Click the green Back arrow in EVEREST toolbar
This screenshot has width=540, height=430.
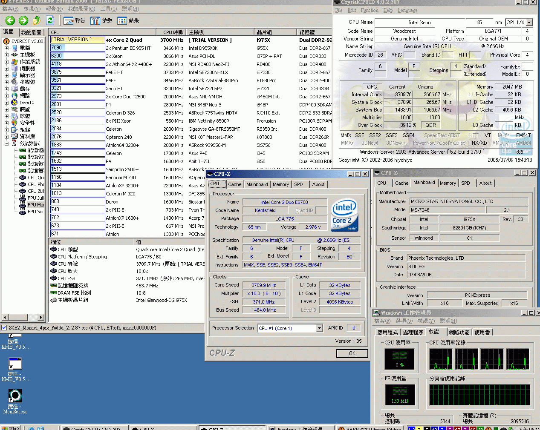[x=10, y=20]
